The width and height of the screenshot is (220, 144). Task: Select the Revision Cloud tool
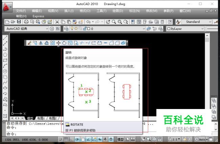(x=5, y=77)
